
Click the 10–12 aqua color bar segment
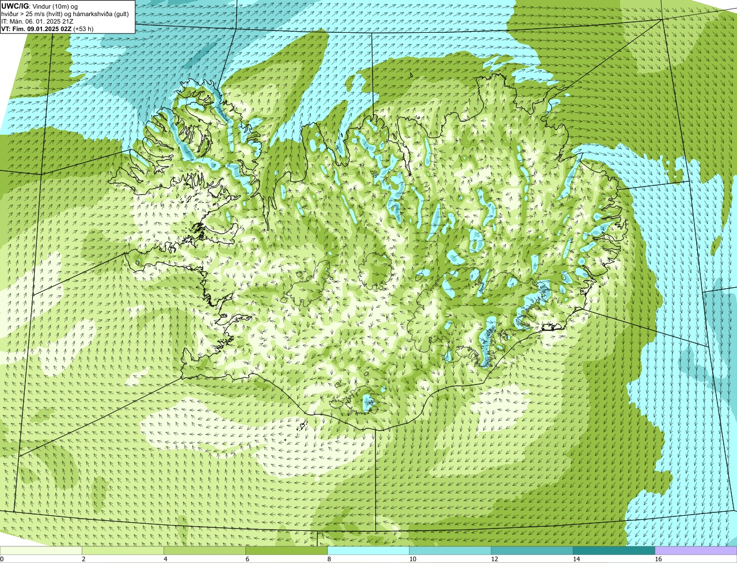(450, 551)
